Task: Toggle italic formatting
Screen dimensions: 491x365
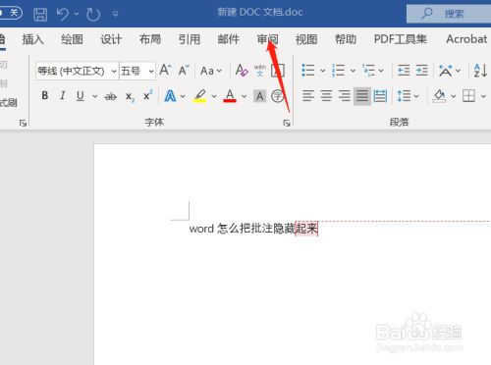Action: (62, 96)
